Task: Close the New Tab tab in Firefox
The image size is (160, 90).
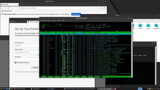Action: tap(17, 4)
